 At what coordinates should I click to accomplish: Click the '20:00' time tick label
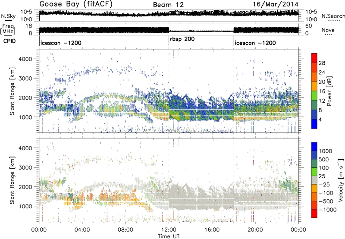[255, 230]
